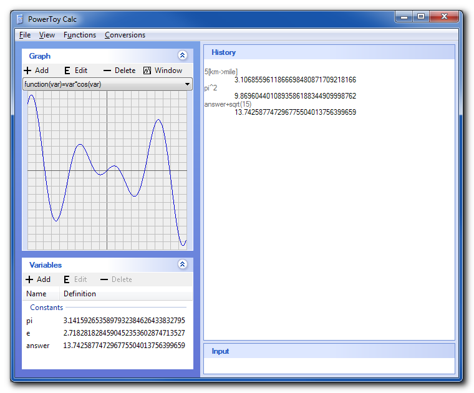Click history result 9.8696044010893586188344909998762

coord(296,96)
